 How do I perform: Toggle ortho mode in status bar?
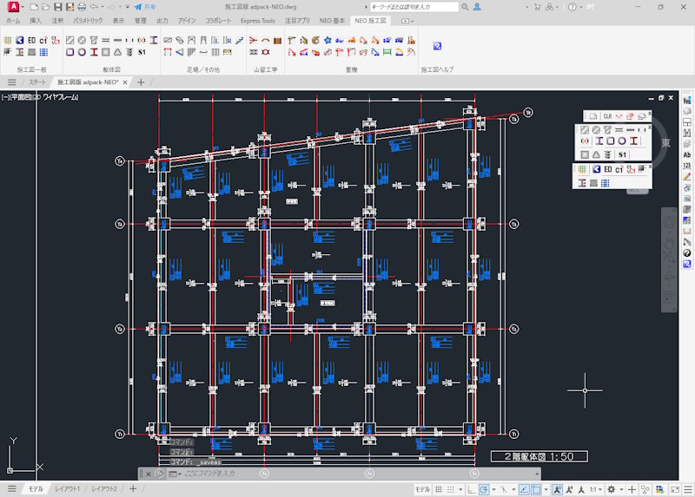point(471,489)
